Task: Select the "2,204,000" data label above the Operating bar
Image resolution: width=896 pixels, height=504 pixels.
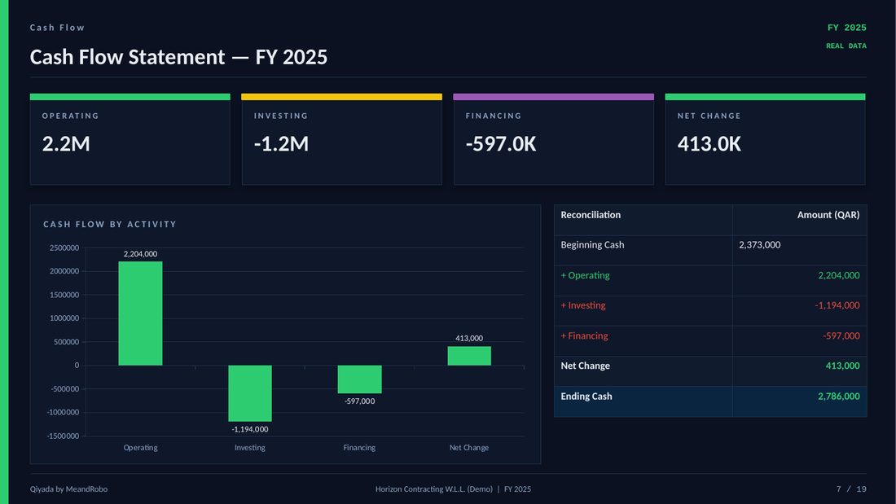Action: pyautogui.click(x=141, y=254)
